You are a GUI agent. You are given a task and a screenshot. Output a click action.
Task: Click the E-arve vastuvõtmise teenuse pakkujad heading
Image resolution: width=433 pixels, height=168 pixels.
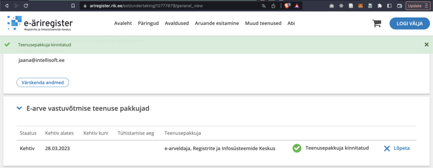[x=88, y=108]
